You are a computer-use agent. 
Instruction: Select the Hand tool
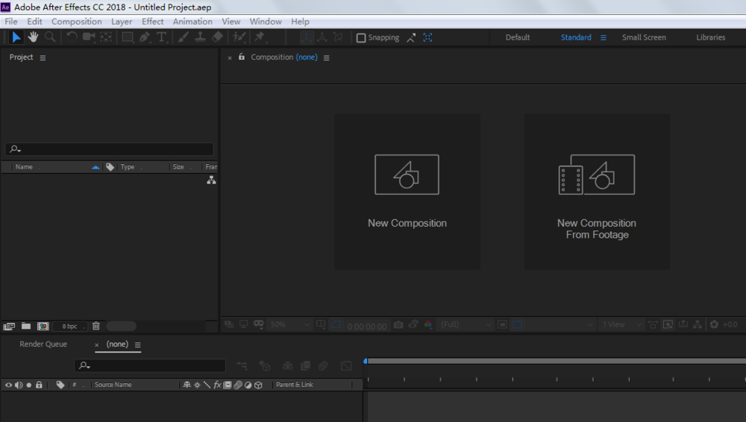tap(33, 37)
